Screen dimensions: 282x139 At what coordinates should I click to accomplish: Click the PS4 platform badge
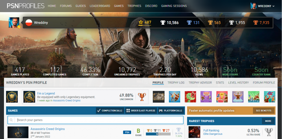click(127, 132)
